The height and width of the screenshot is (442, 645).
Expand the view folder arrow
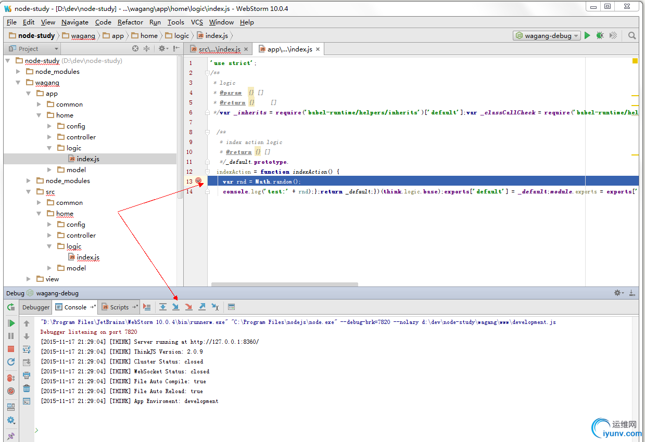click(29, 279)
